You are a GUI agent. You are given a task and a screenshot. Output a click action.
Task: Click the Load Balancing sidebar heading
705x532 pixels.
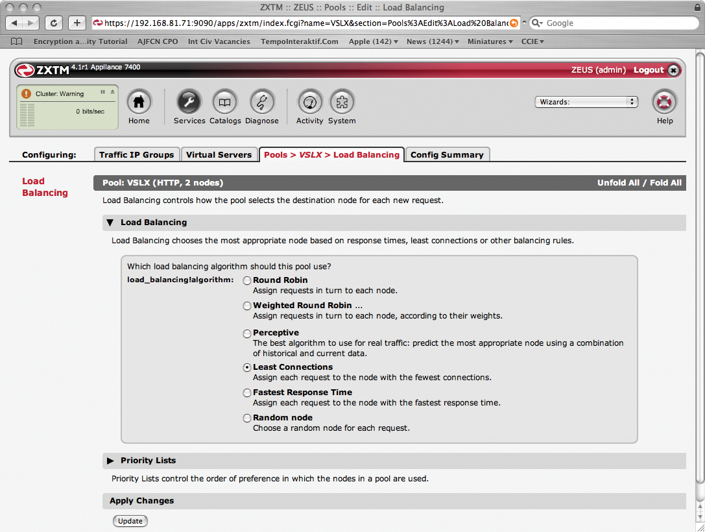45,187
